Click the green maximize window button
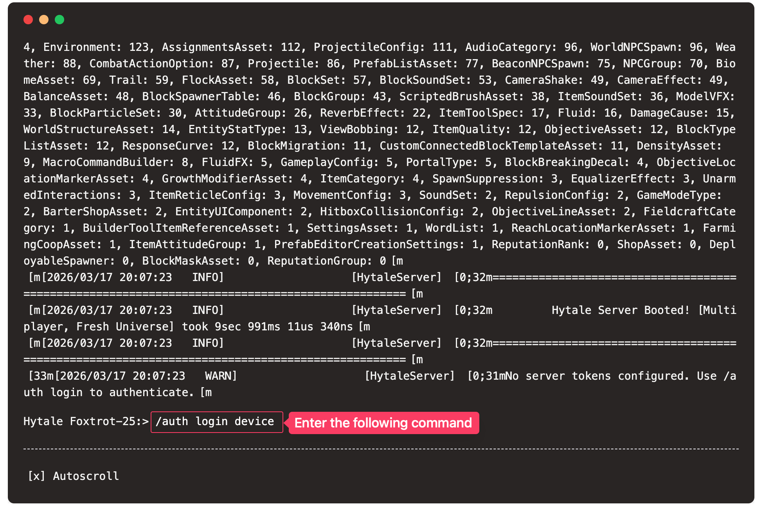This screenshot has width=763, height=512. (59, 20)
